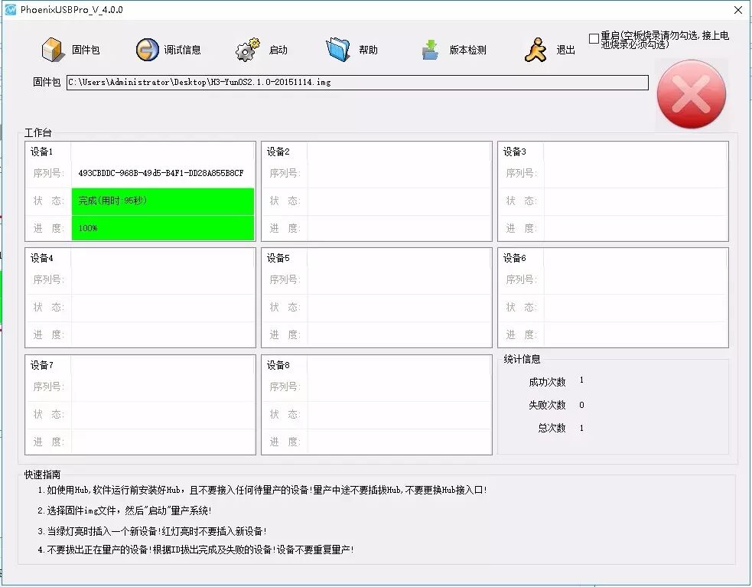The width and height of the screenshot is (752, 587).
Task: Click the 启动 button text
Action: pos(278,51)
